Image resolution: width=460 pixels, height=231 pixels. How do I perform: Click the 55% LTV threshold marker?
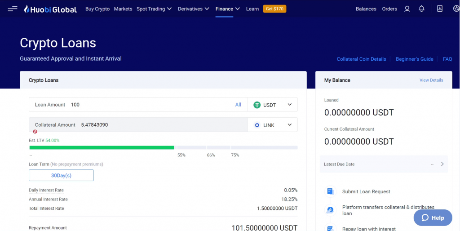(x=181, y=155)
